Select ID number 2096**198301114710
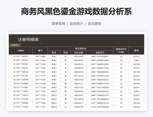This screenshot has width=153, height=117. tap(100, 84)
